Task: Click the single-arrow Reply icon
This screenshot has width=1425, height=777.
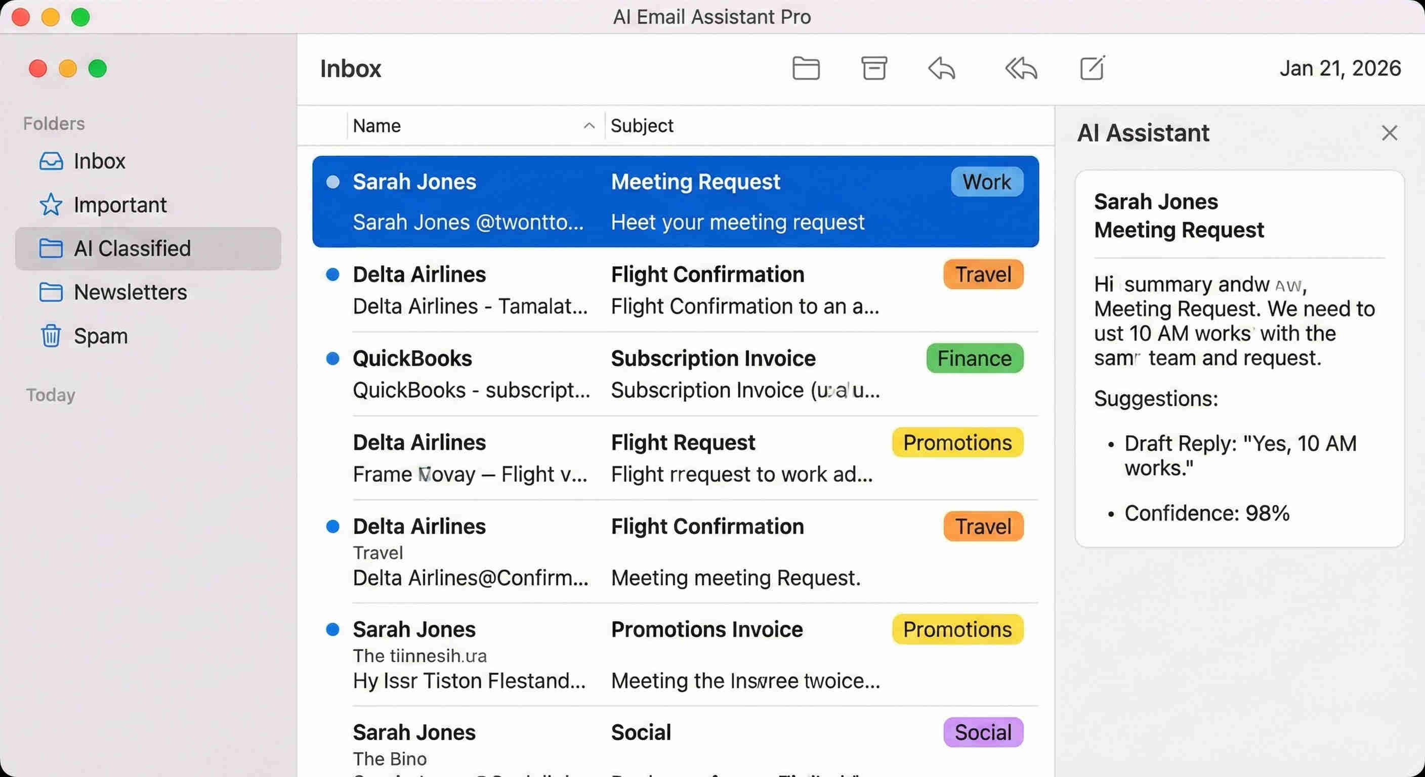Action: click(x=942, y=69)
